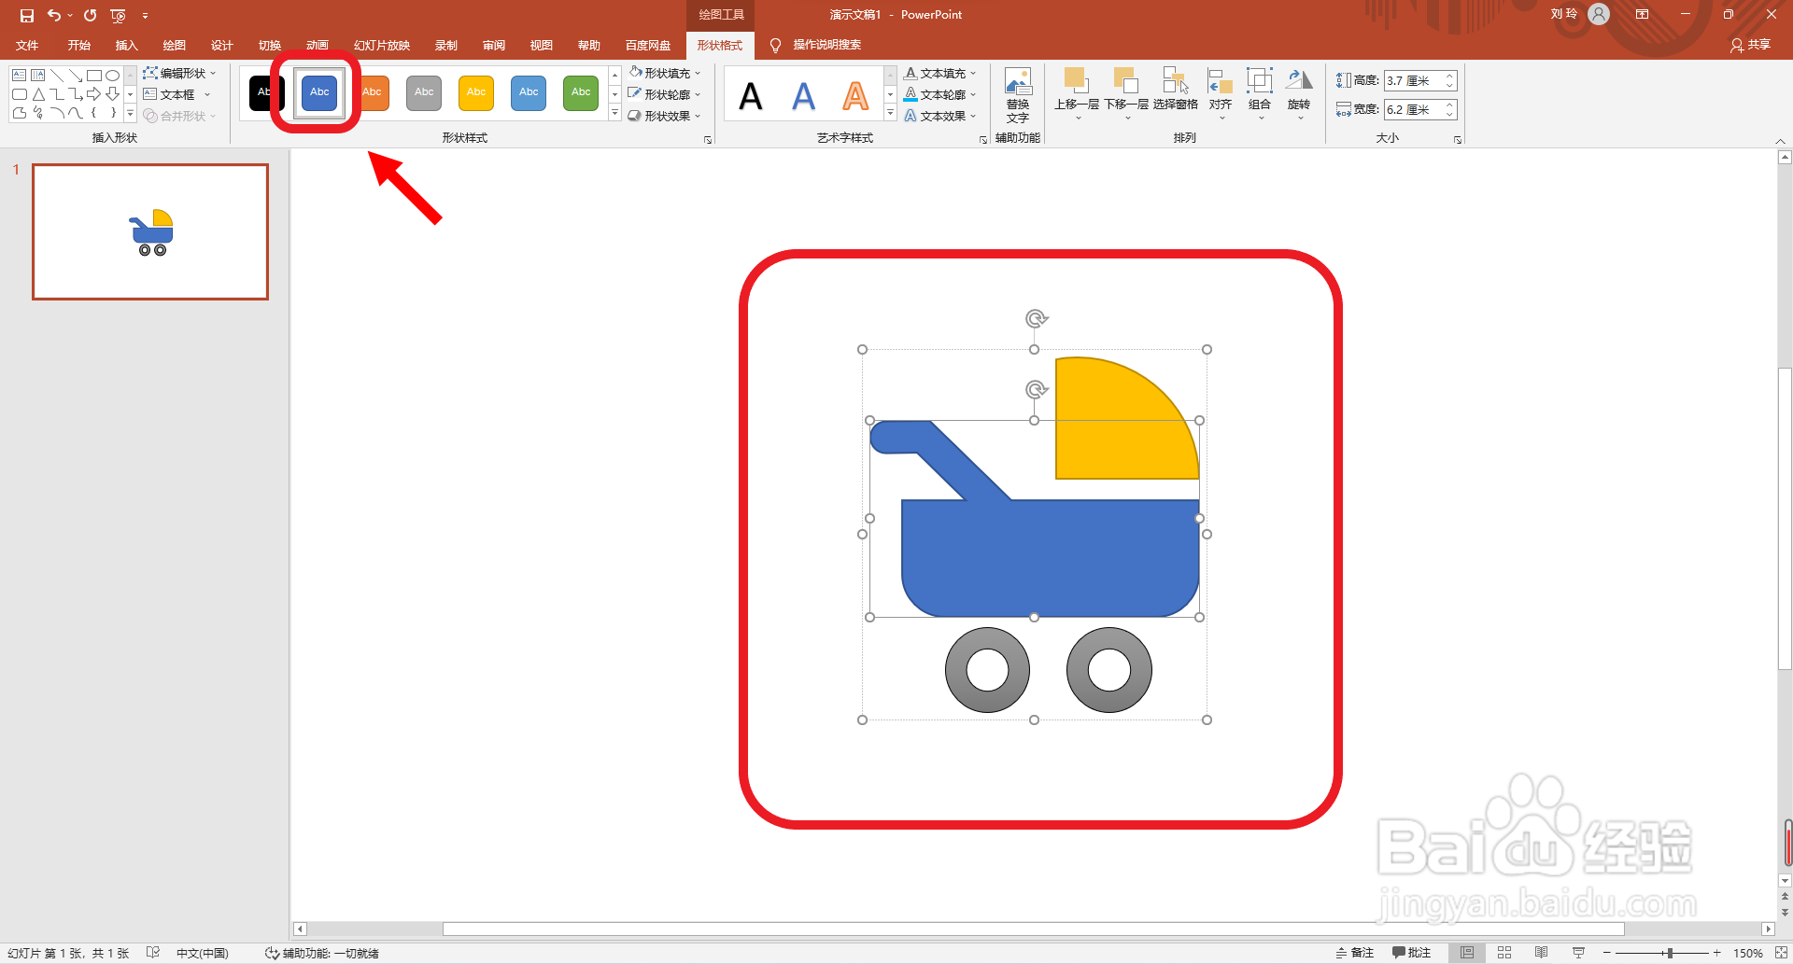Collapse the ribbon with the caret
Image resolution: width=1793 pixels, height=964 pixels.
coord(1780,141)
